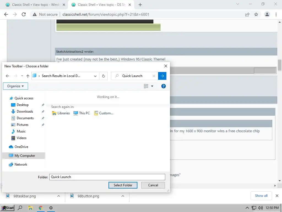Search again in Custom location
This screenshot has height=212, width=282.
[104, 113]
